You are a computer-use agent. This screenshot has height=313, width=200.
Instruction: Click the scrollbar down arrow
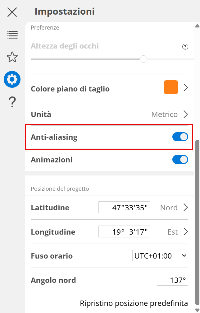click(197, 309)
